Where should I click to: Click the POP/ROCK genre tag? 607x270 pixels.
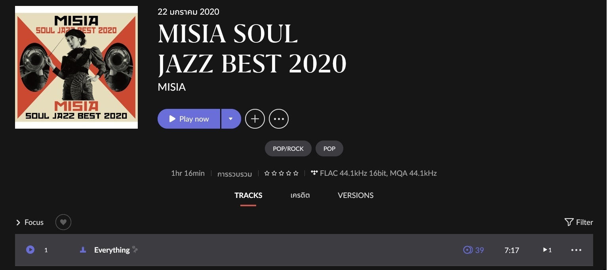click(288, 149)
